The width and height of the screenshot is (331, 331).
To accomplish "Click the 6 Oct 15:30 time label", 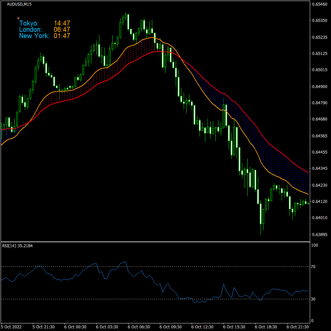I will click(x=234, y=327).
